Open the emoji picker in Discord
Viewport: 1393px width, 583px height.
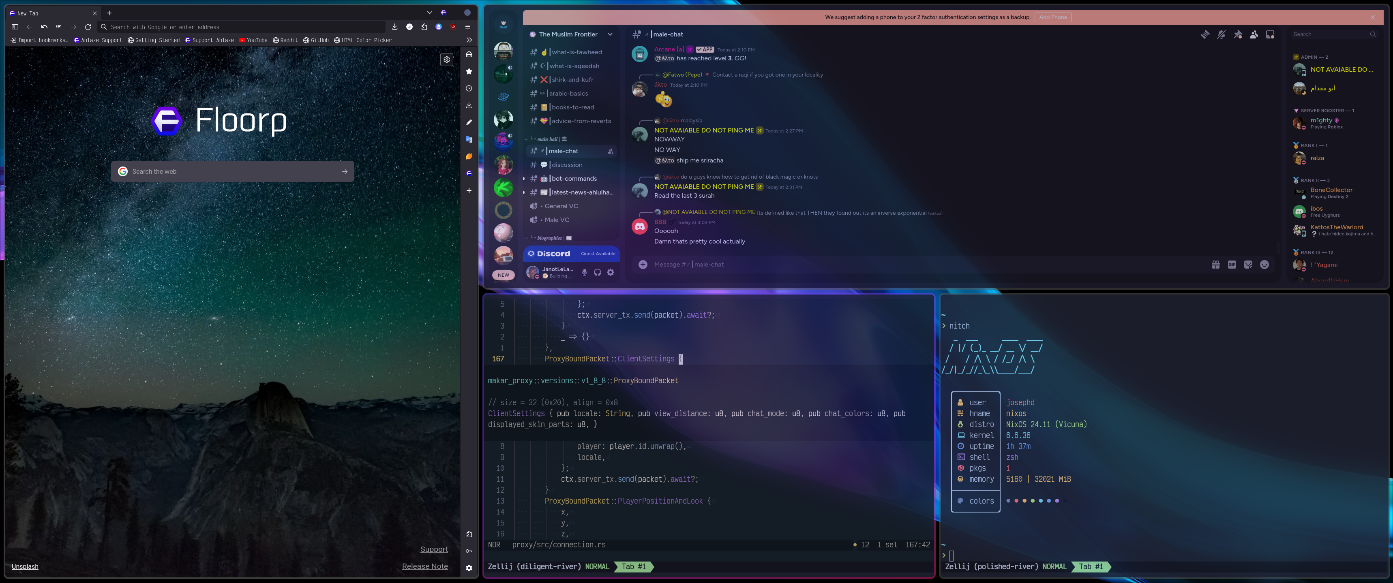tap(1264, 265)
